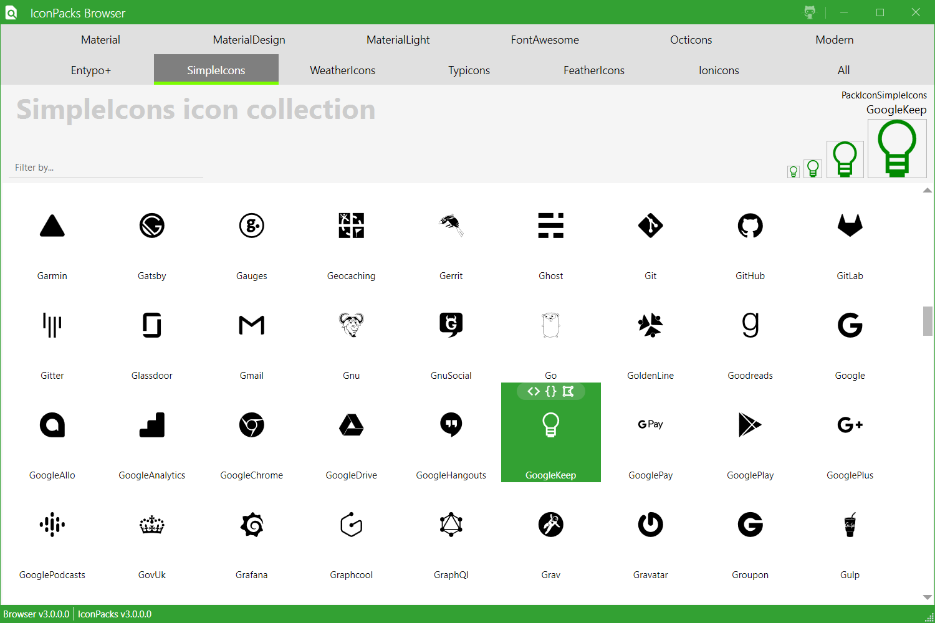Copy XAML markup for GoogleKeep icon
The height and width of the screenshot is (623, 935).
click(534, 391)
